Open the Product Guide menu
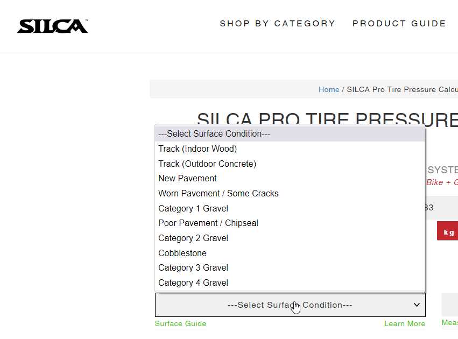The height and width of the screenshot is (339, 458). pyautogui.click(x=399, y=24)
